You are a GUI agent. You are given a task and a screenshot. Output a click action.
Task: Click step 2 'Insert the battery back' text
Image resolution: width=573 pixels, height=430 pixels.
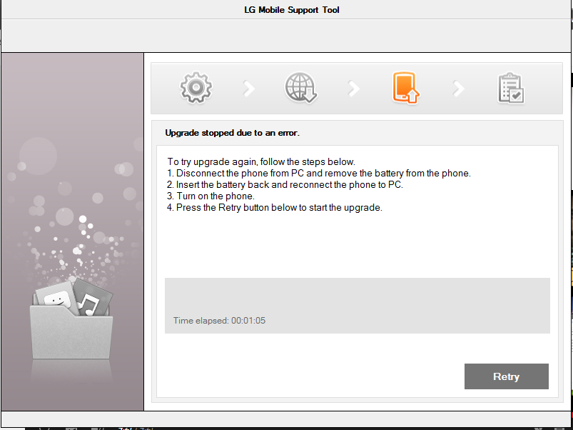[x=285, y=185]
